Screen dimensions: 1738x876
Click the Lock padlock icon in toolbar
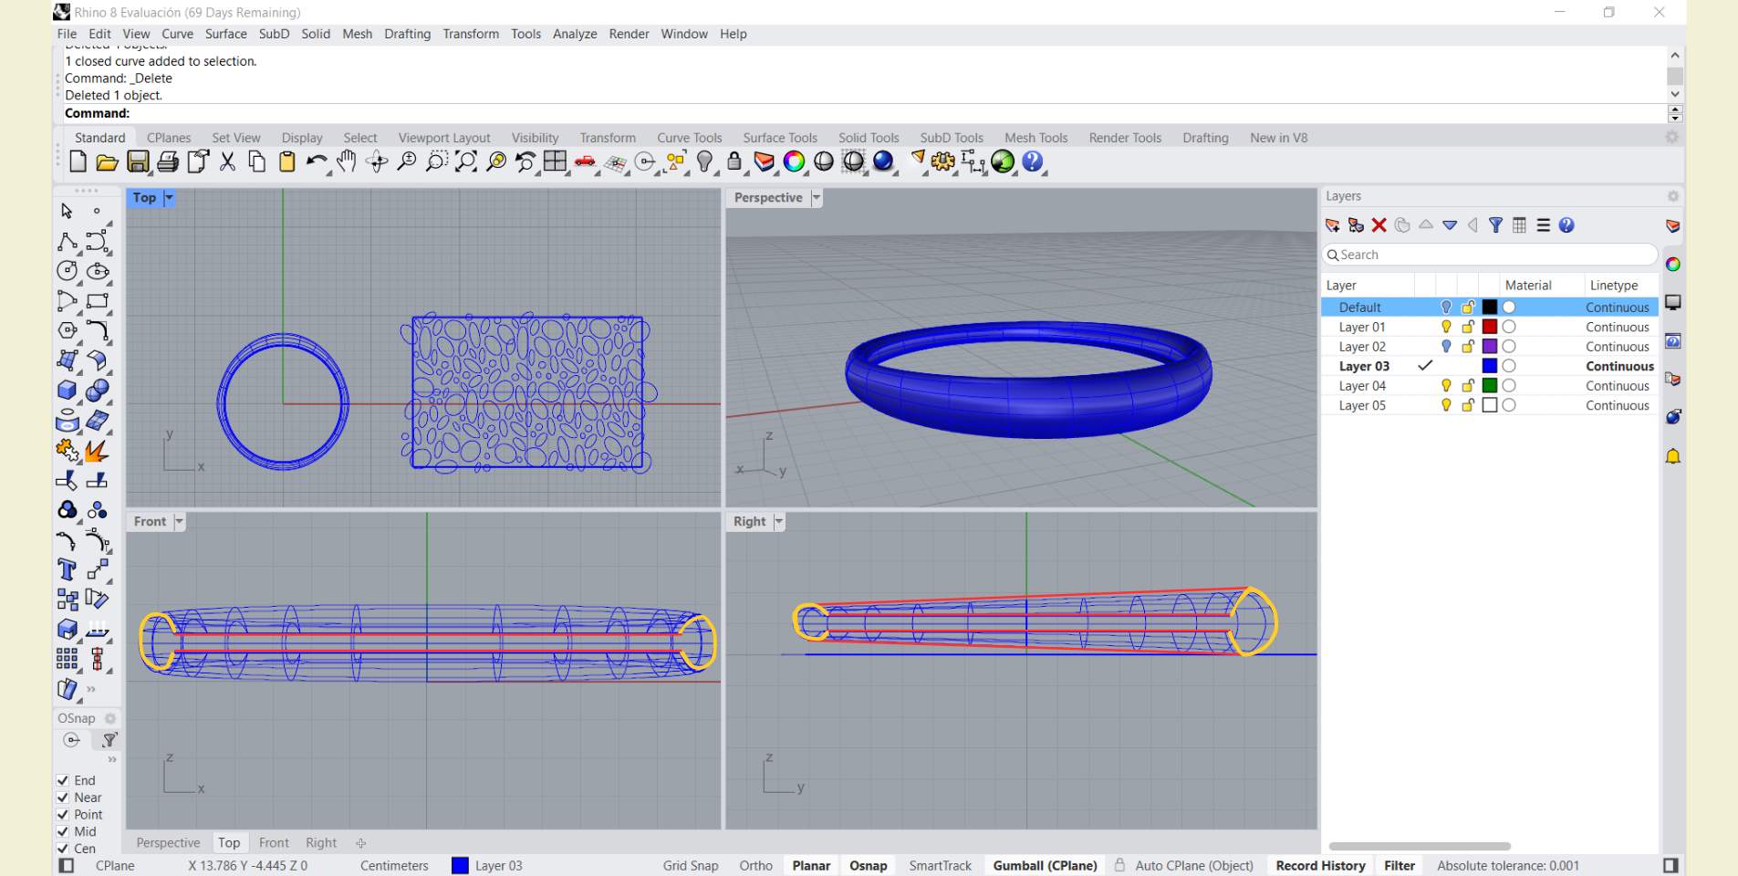pos(734,162)
